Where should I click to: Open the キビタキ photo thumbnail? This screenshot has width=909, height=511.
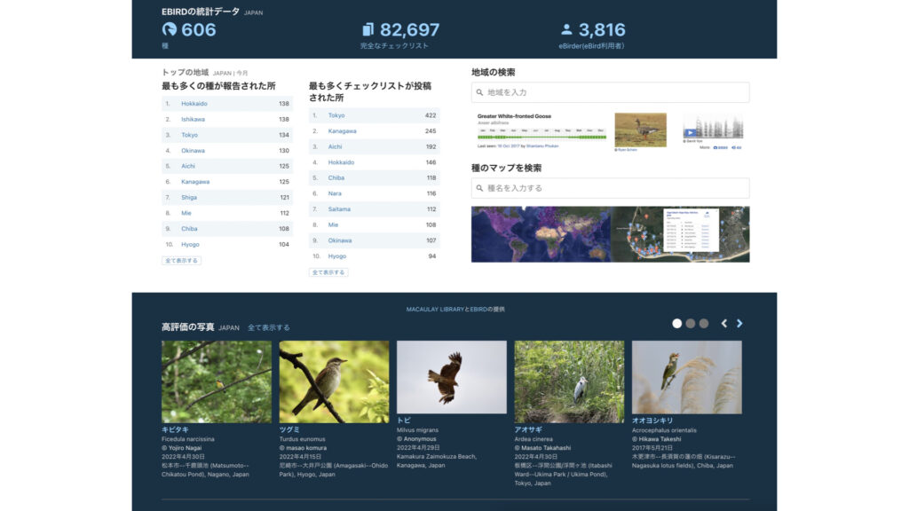click(217, 381)
